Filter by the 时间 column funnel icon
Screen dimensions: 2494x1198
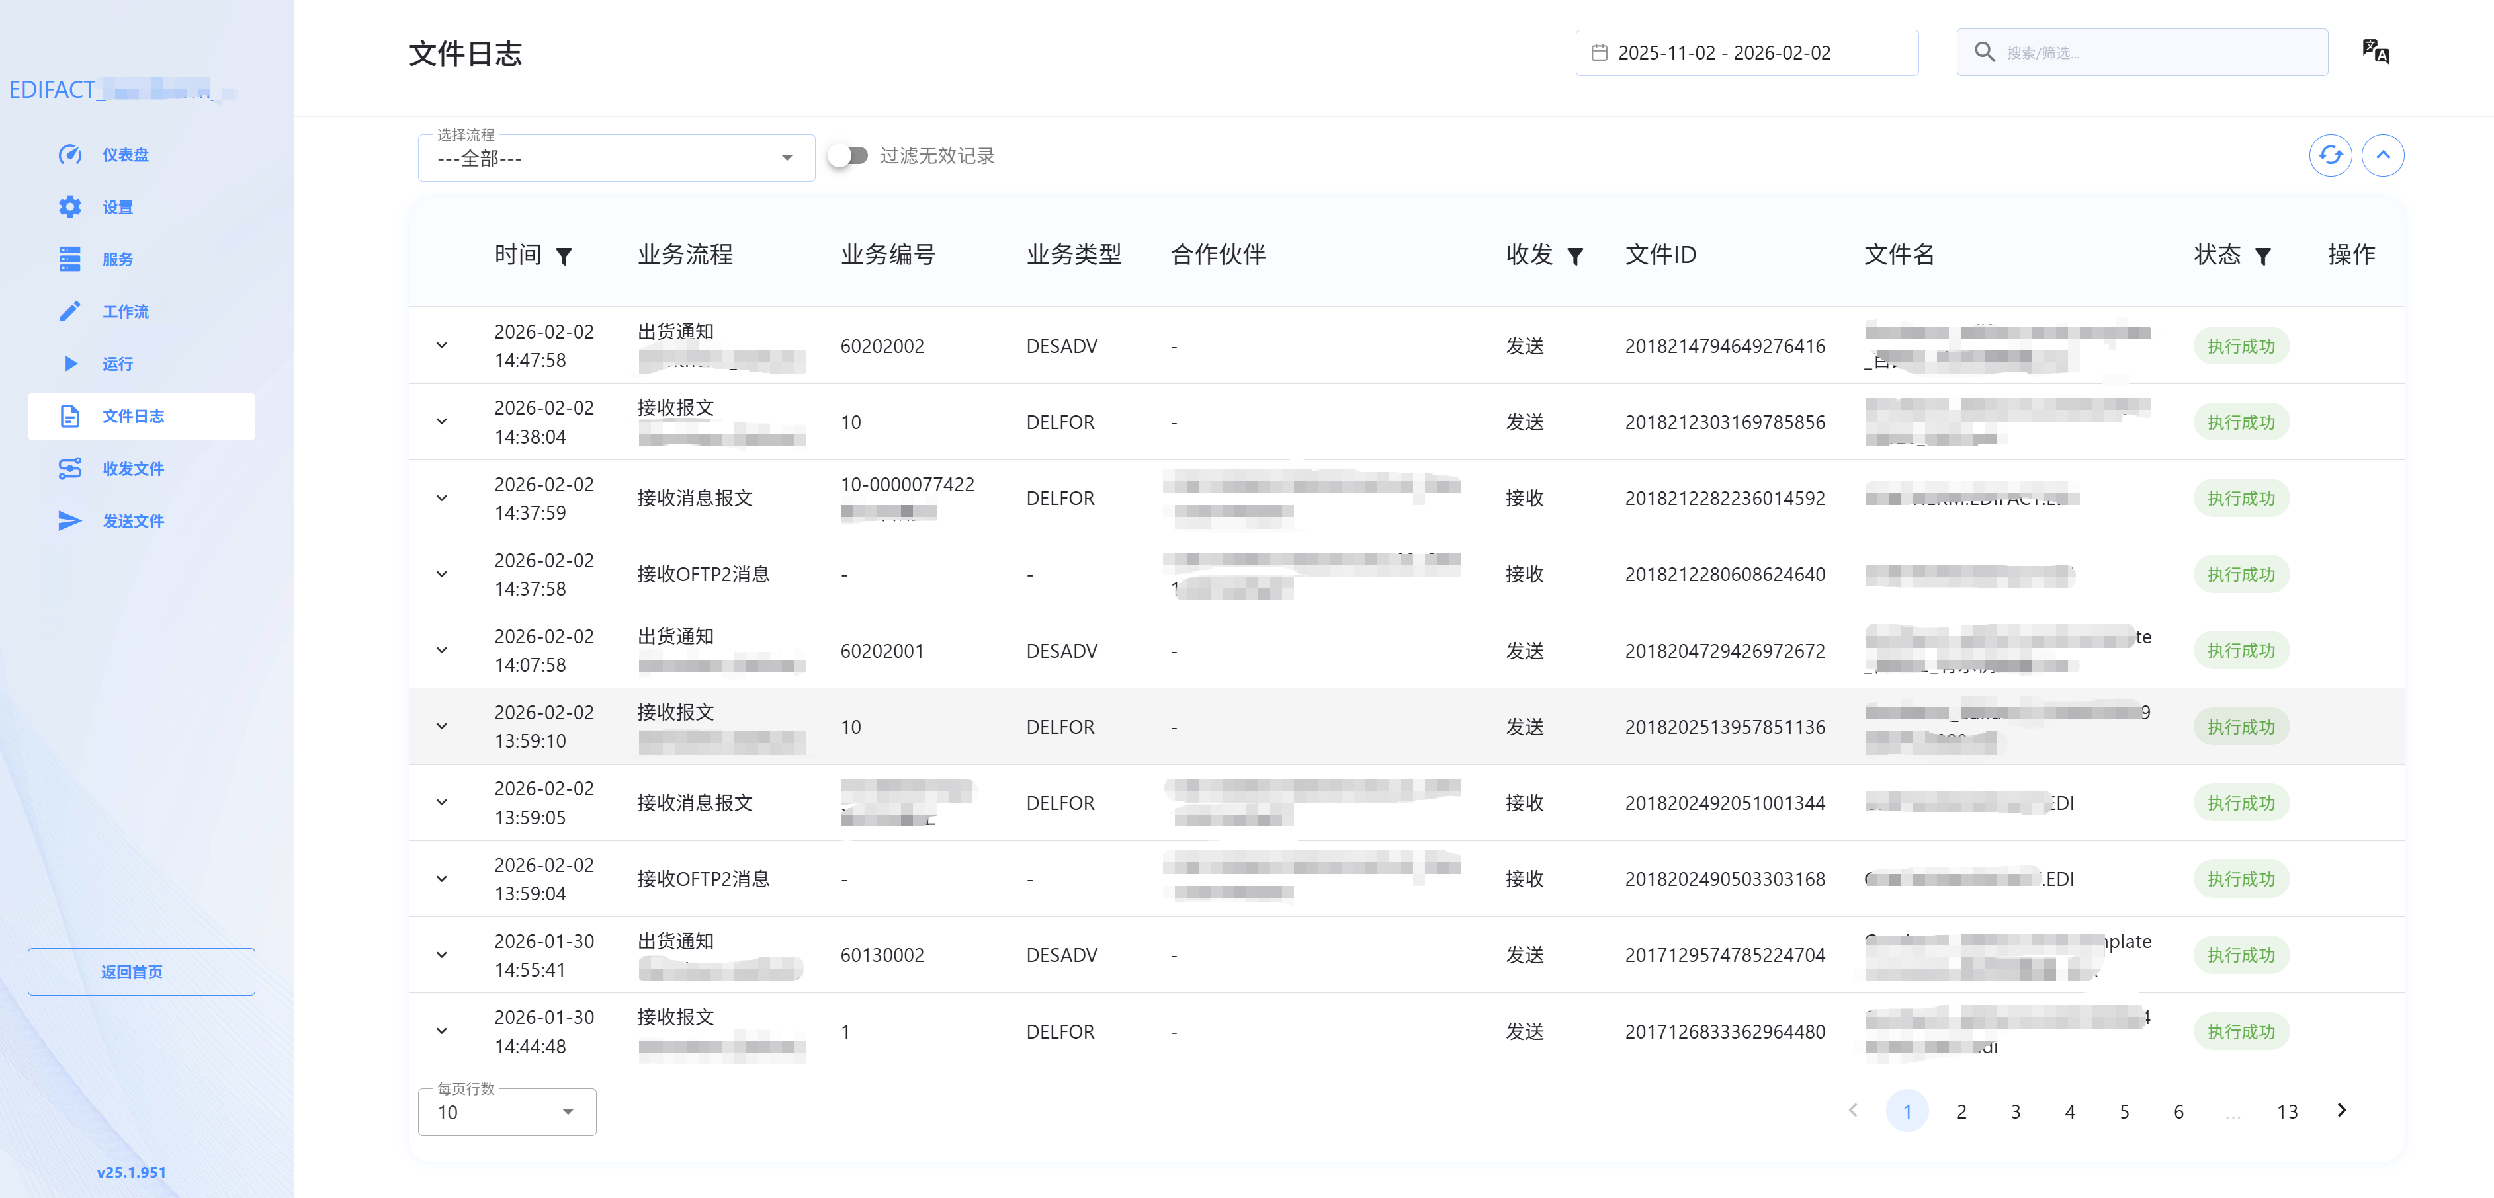click(564, 255)
